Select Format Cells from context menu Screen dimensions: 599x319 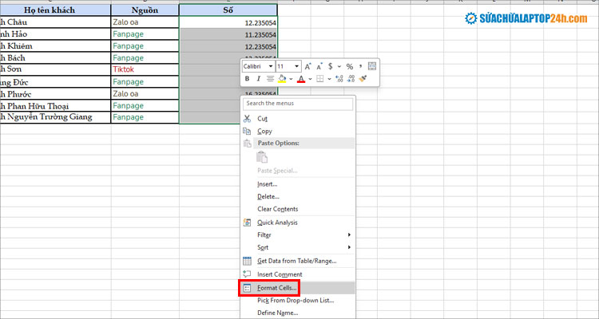277,287
